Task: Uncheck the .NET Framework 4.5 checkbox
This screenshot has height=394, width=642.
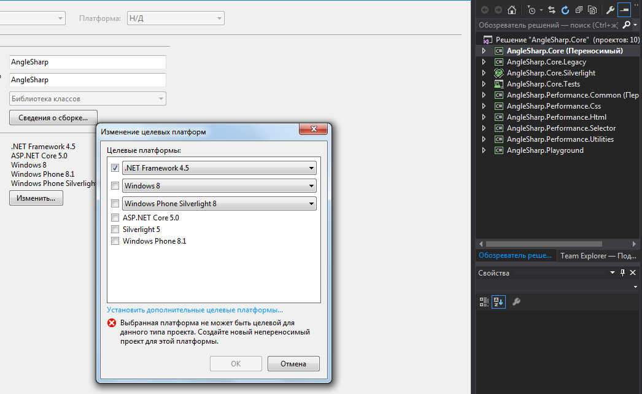Action: pyautogui.click(x=115, y=168)
